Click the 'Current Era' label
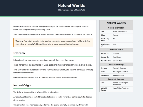 (105, 57)
